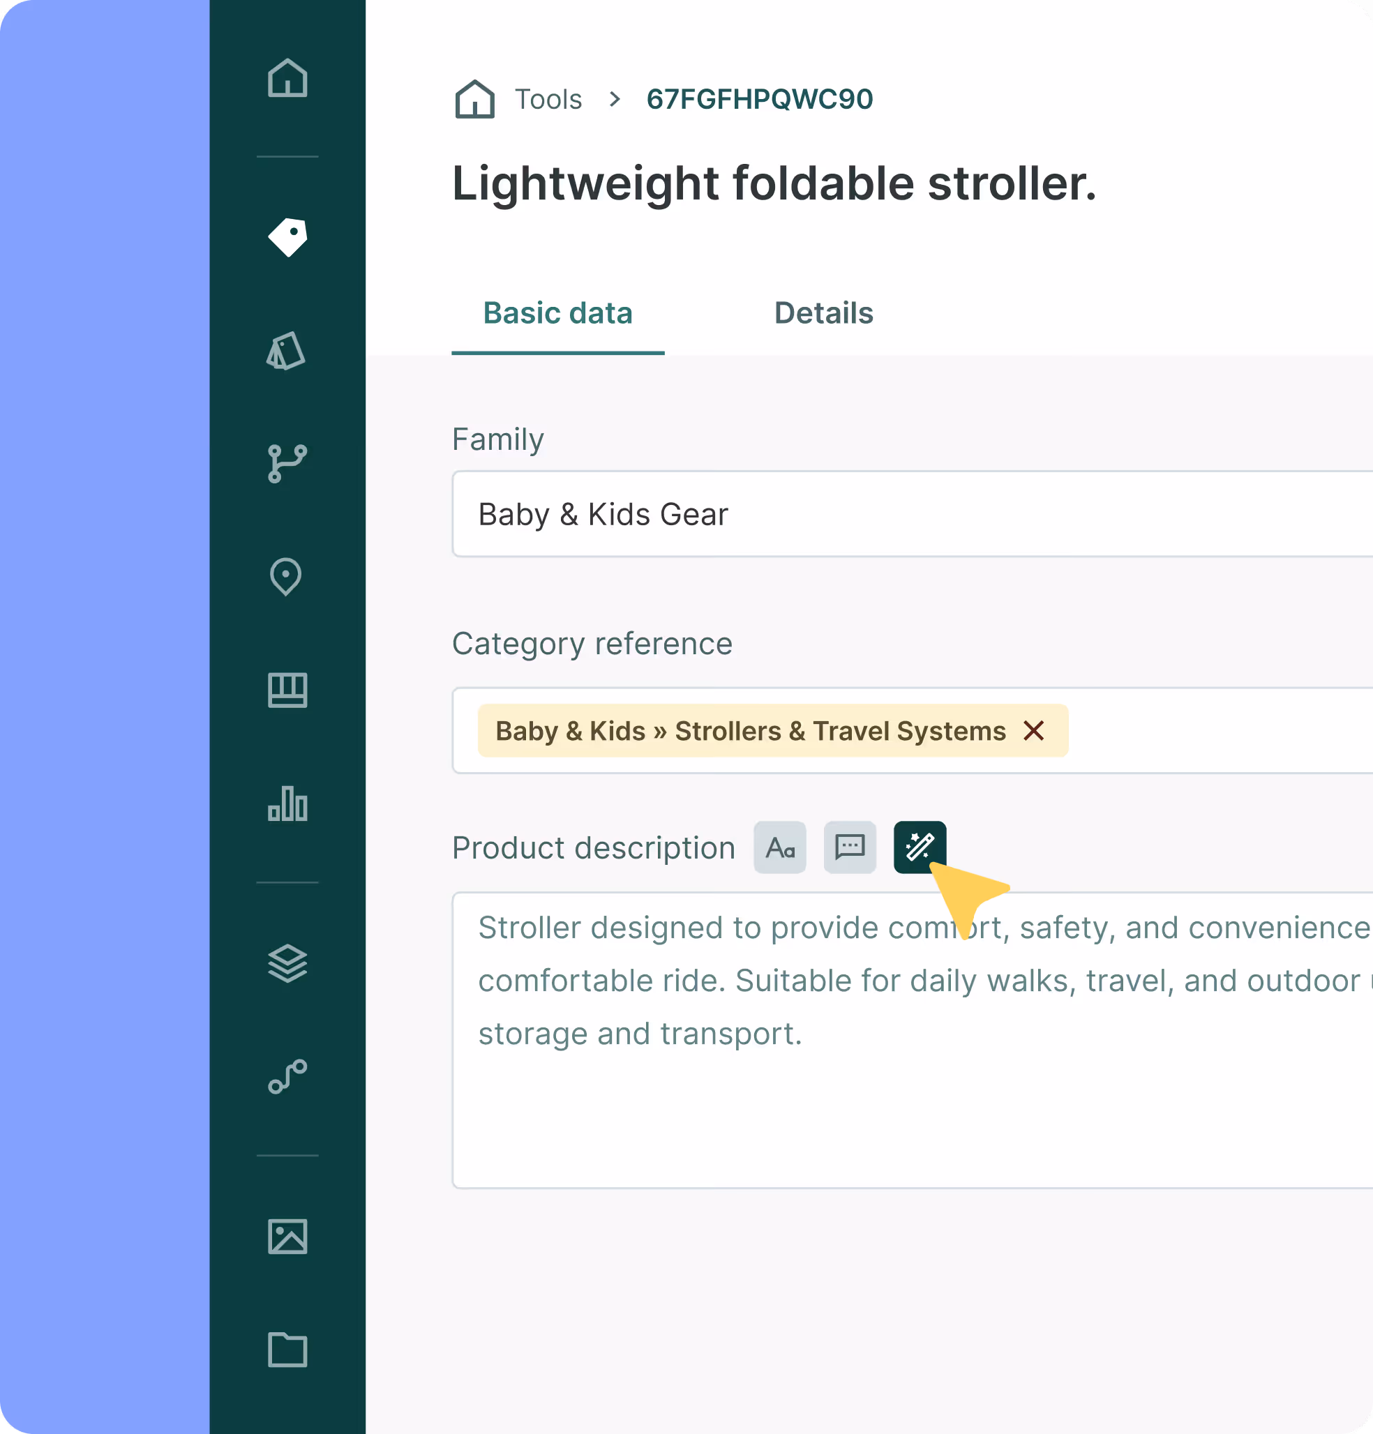Open the image gallery sidebar icon

coord(287,1237)
